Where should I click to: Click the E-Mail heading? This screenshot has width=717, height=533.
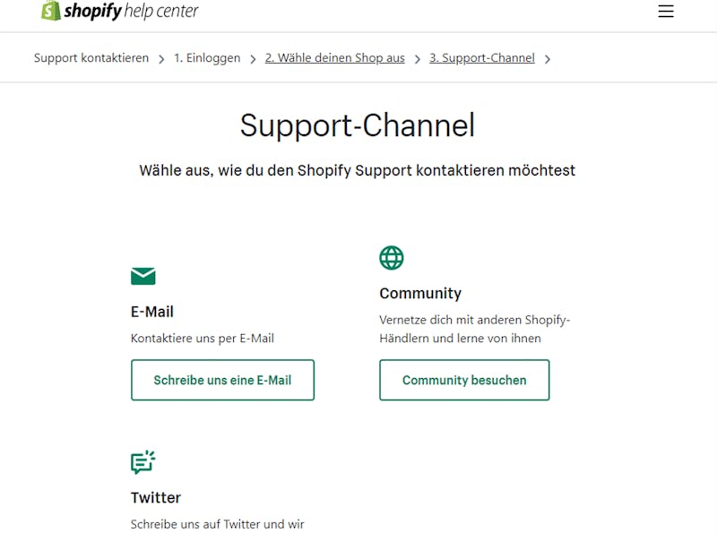click(x=152, y=312)
